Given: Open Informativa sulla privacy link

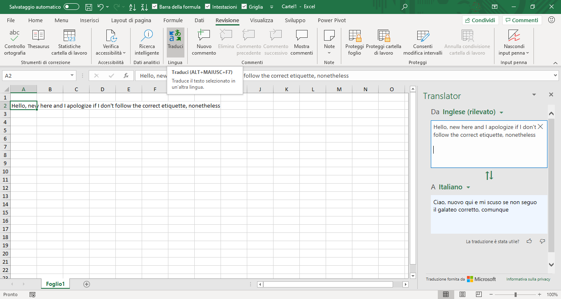Looking at the screenshot, I should tap(528, 279).
